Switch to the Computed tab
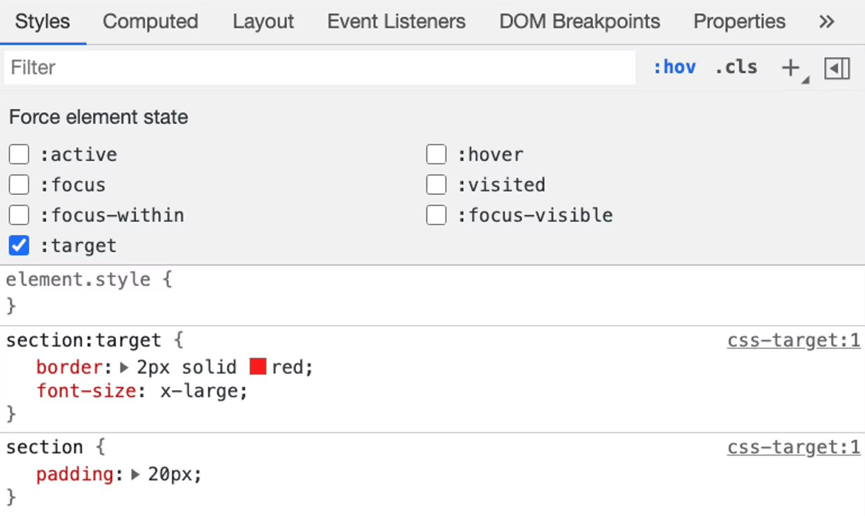The width and height of the screenshot is (865, 516). [x=151, y=22]
